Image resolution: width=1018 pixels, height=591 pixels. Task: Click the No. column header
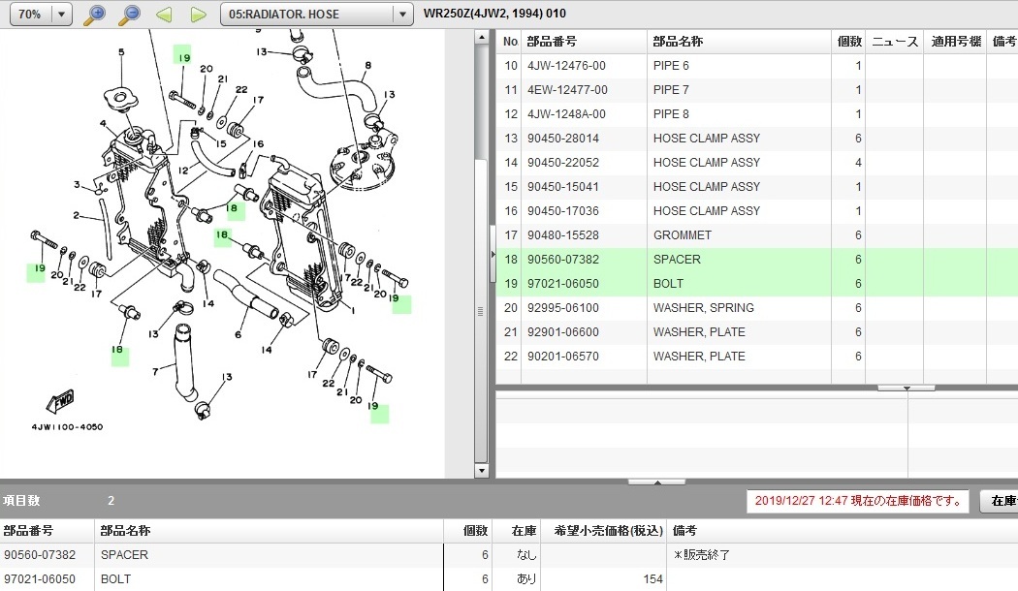[510, 42]
